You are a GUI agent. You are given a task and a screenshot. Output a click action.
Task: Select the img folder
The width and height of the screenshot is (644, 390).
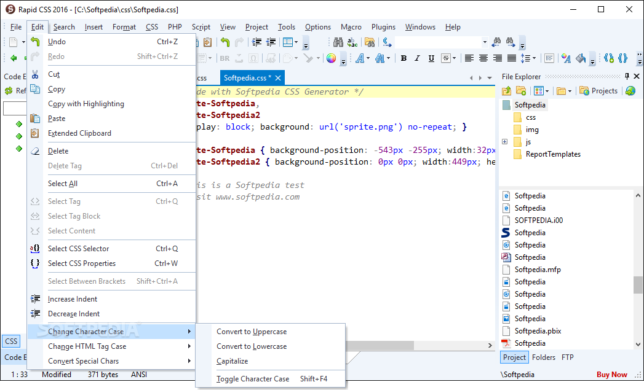click(x=532, y=130)
